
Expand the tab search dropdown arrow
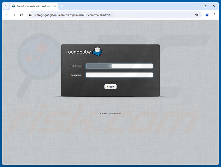[x=6, y=6]
